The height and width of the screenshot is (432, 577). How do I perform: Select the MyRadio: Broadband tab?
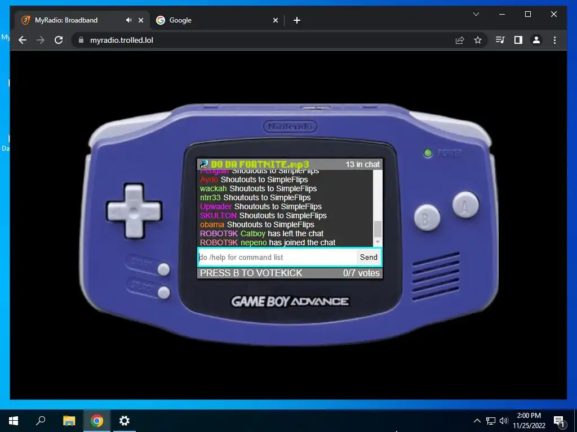pos(82,20)
